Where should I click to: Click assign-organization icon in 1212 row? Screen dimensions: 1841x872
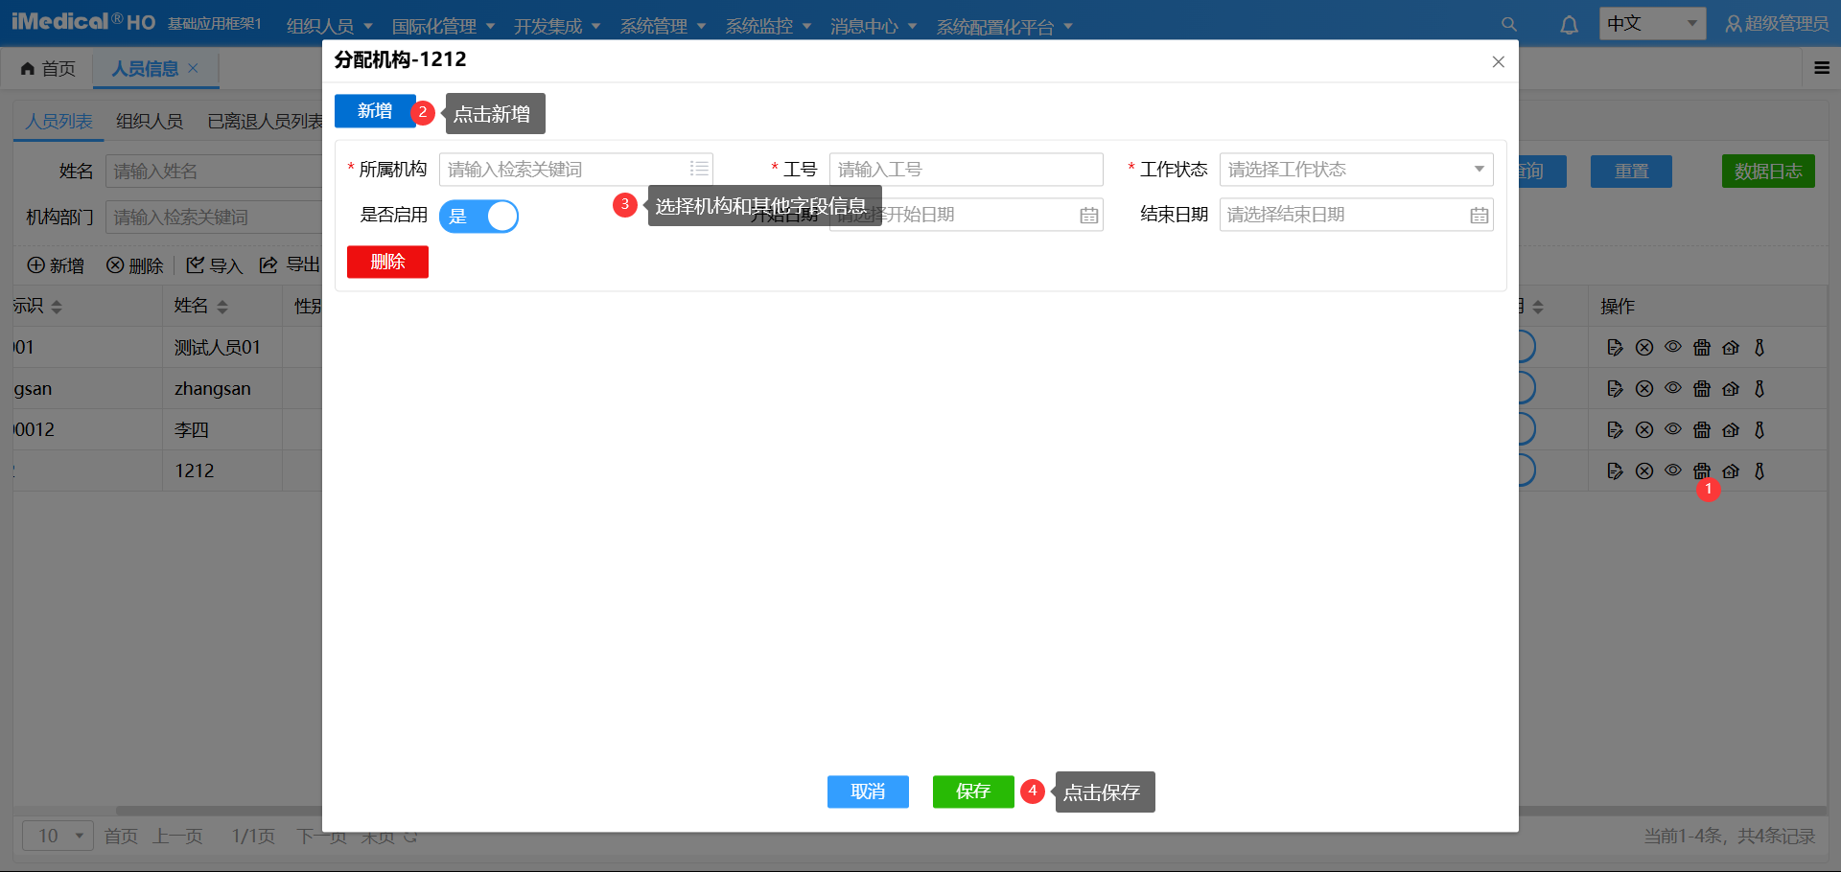click(x=1701, y=471)
